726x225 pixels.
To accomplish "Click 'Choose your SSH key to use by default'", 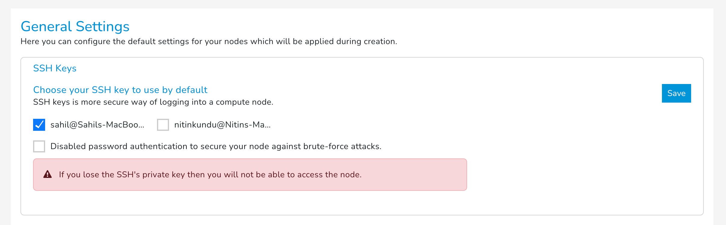I will (120, 90).
